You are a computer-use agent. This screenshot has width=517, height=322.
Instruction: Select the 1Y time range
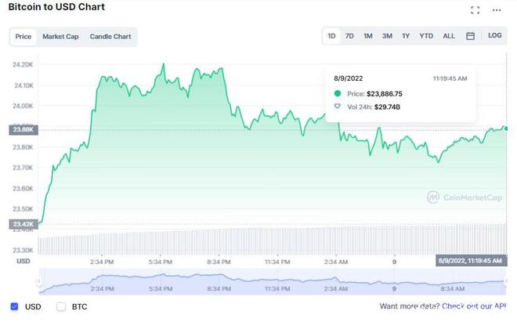[406, 36]
